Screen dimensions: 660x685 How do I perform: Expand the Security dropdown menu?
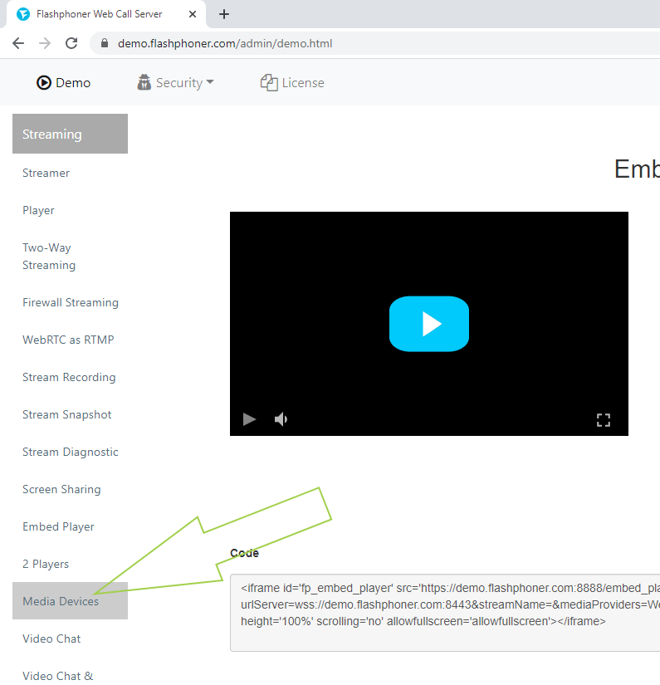click(x=176, y=82)
